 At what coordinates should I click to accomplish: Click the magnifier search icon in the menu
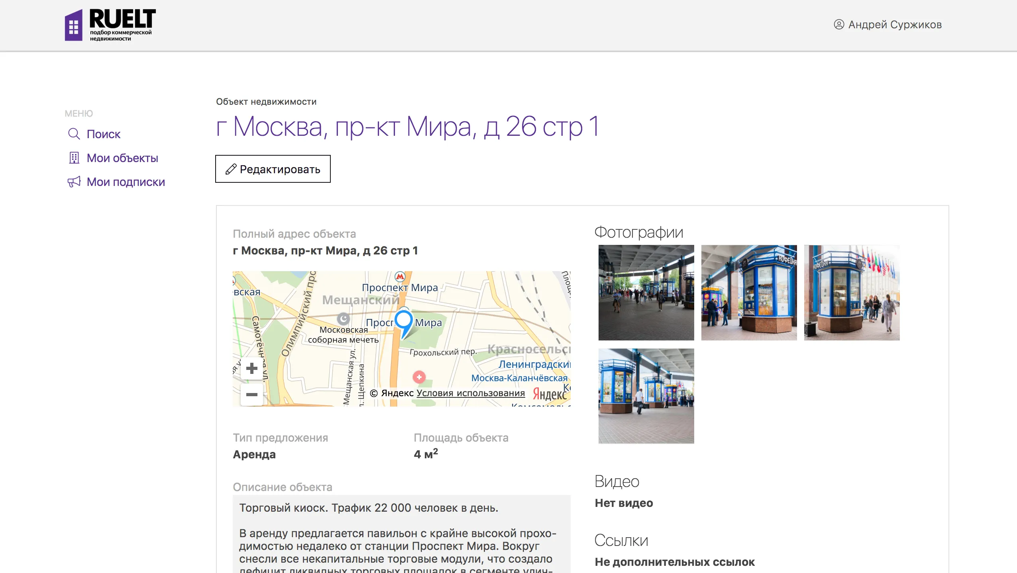click(74, 134)
